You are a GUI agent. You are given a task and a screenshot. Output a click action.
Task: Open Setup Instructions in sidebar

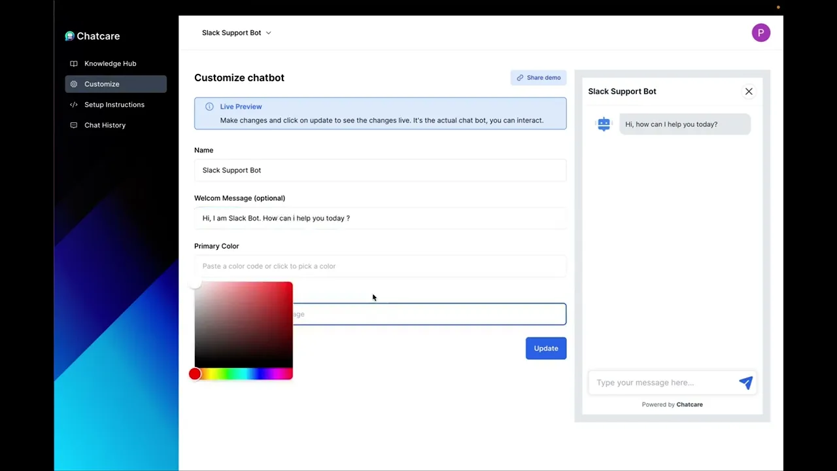click(114, 105)
